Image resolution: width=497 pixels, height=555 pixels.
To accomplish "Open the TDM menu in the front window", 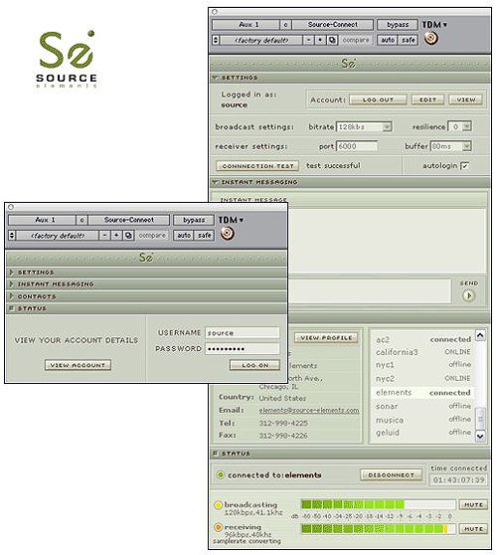I will [x=231, y=220].
